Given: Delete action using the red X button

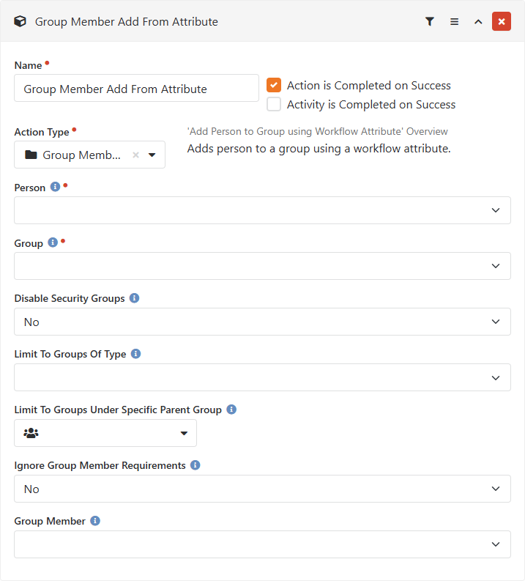Looking at the screenshot, I should click(502, 22).
